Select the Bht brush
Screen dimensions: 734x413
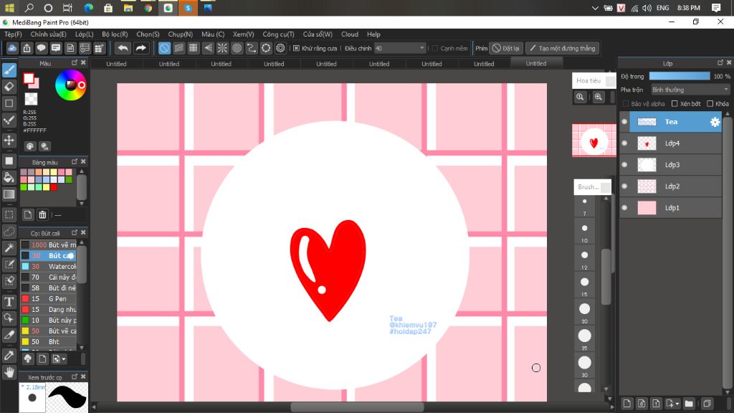click(x=48, y=342)
